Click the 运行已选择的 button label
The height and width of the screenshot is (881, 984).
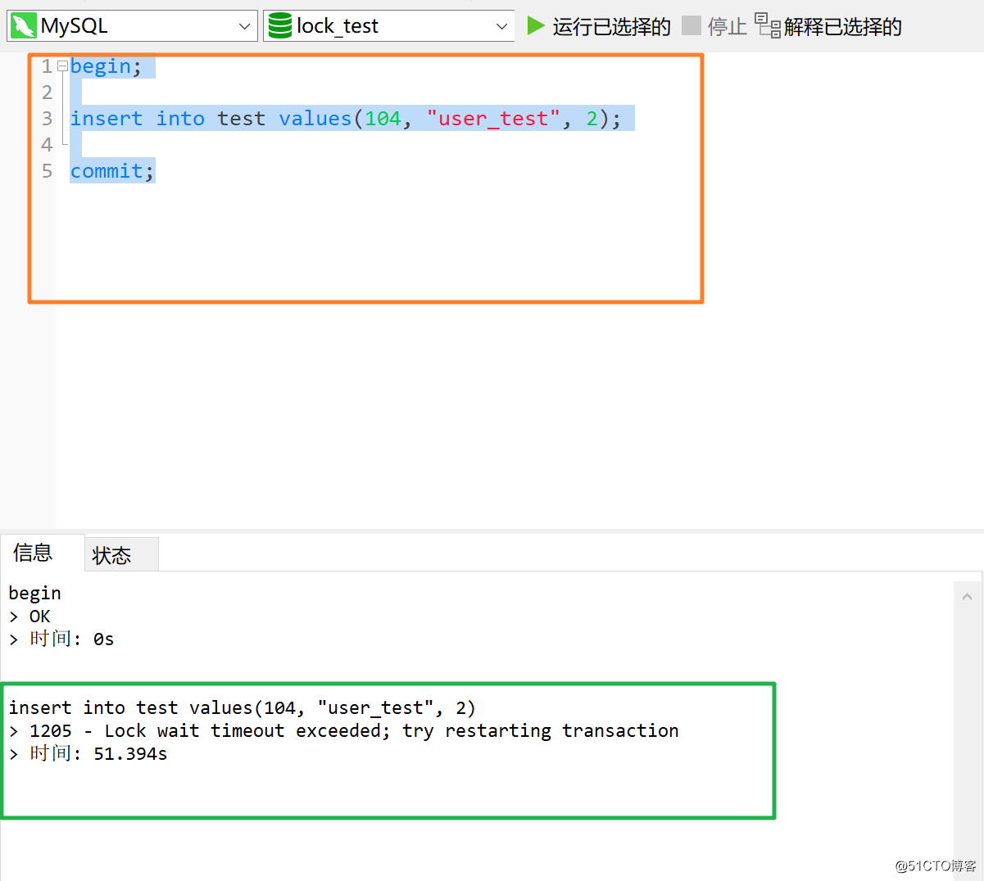[611, 27]
